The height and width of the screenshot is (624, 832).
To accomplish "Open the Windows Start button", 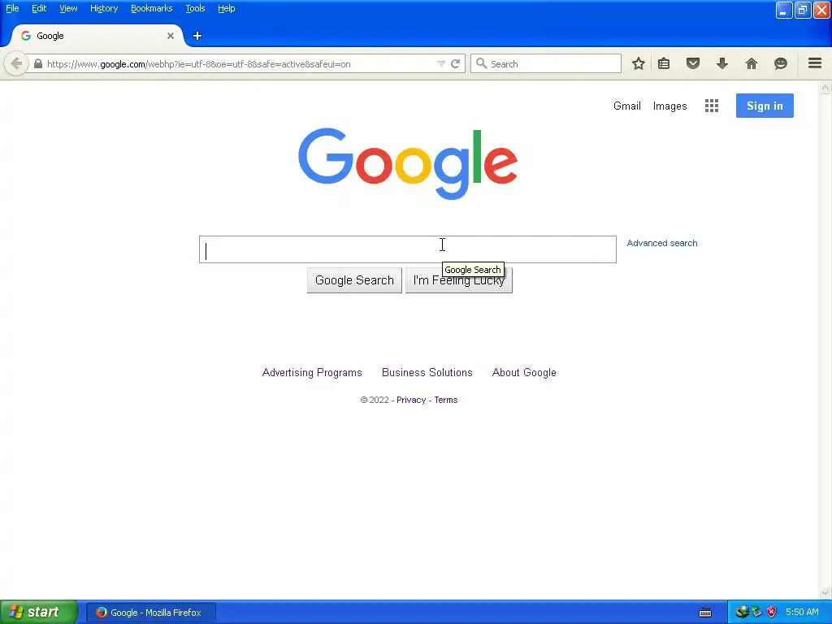I will tap(39, 613).
